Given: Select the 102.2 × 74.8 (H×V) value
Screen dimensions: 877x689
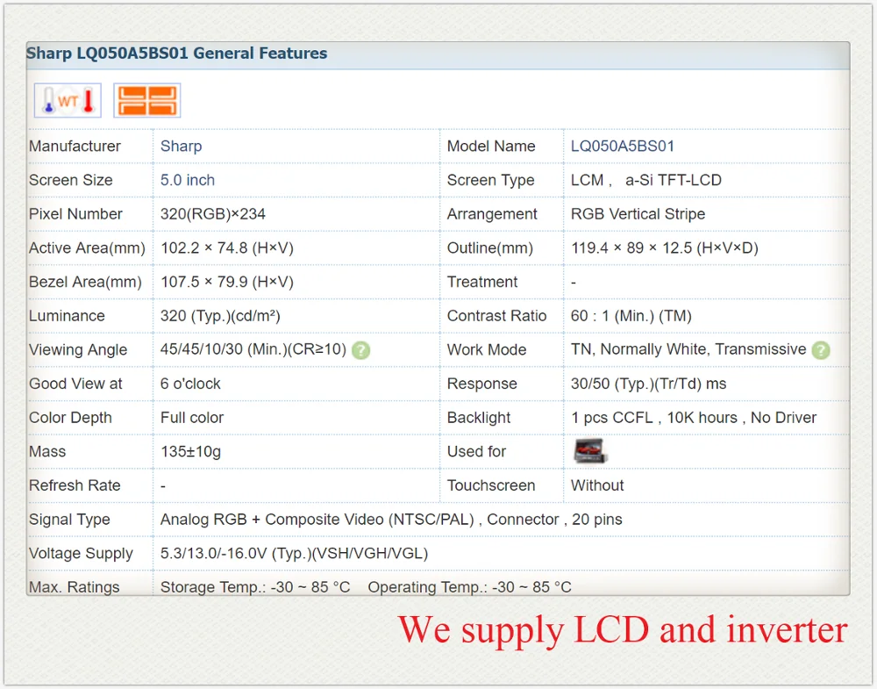Looking at the screenshot, I should (x=227, y=248).
